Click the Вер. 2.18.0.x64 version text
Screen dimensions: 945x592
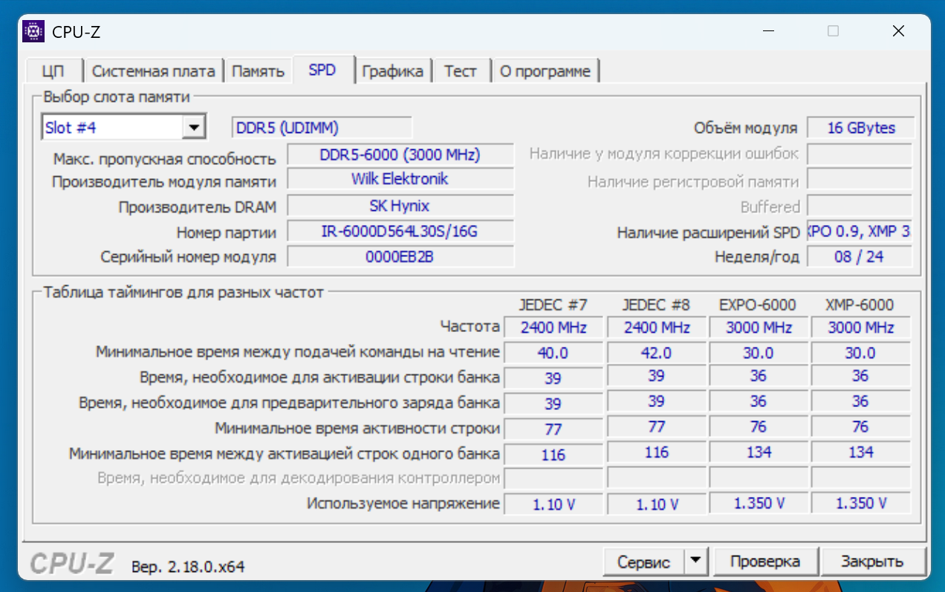click(188, 566)
